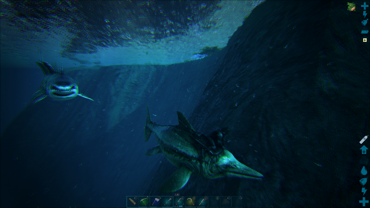The width and height of the screenshot is (370, 208).
Task: Select the pickaxe in the hotbar
Action: click(144, 202)
